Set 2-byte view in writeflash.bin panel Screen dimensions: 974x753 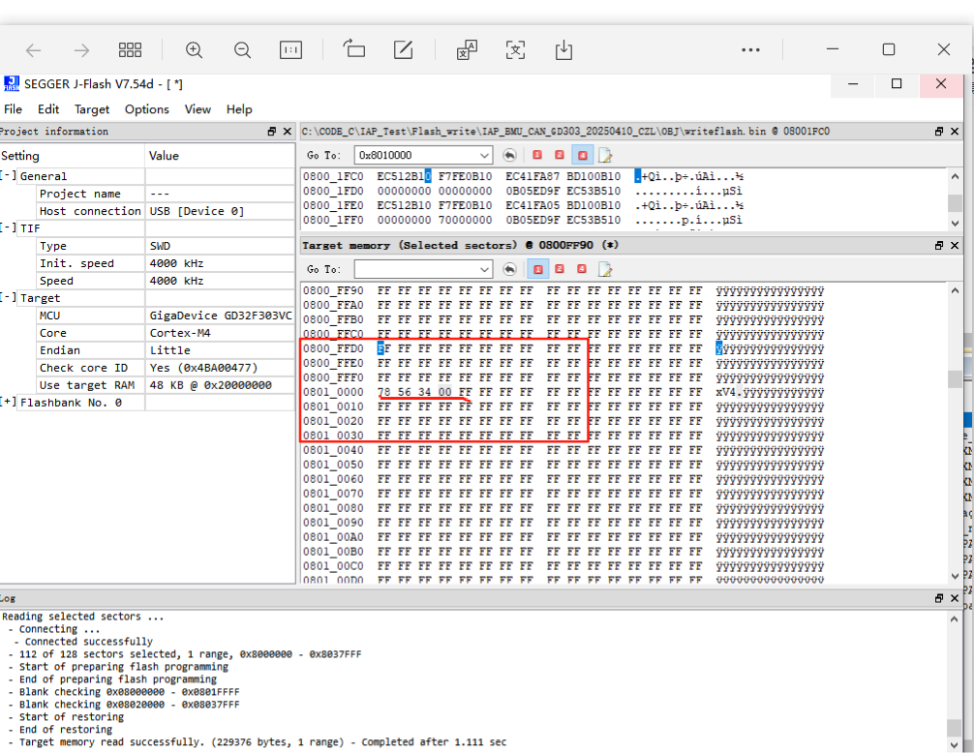click(559, 155)
